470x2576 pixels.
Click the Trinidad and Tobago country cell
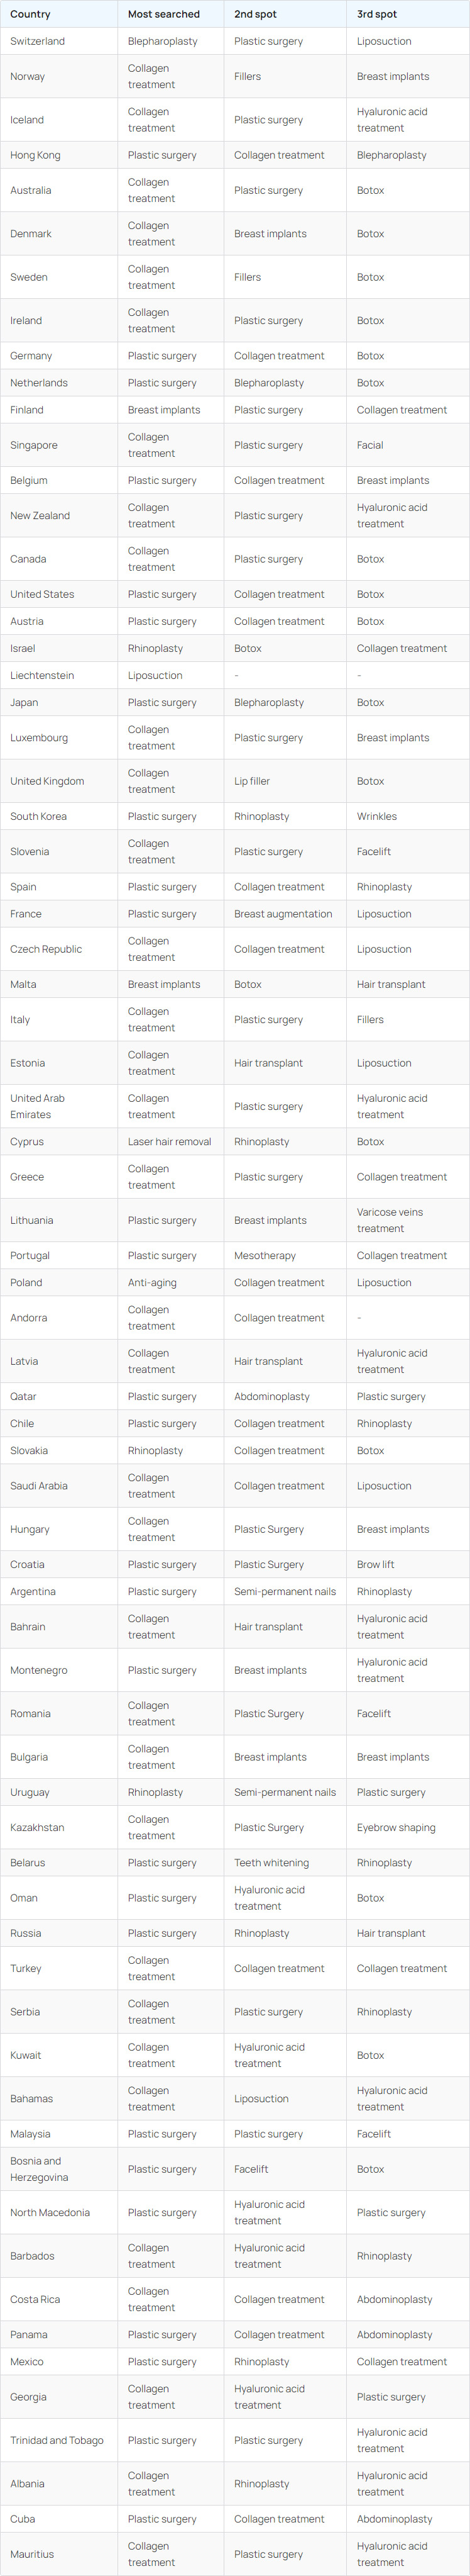click(x=57, y=2440)
